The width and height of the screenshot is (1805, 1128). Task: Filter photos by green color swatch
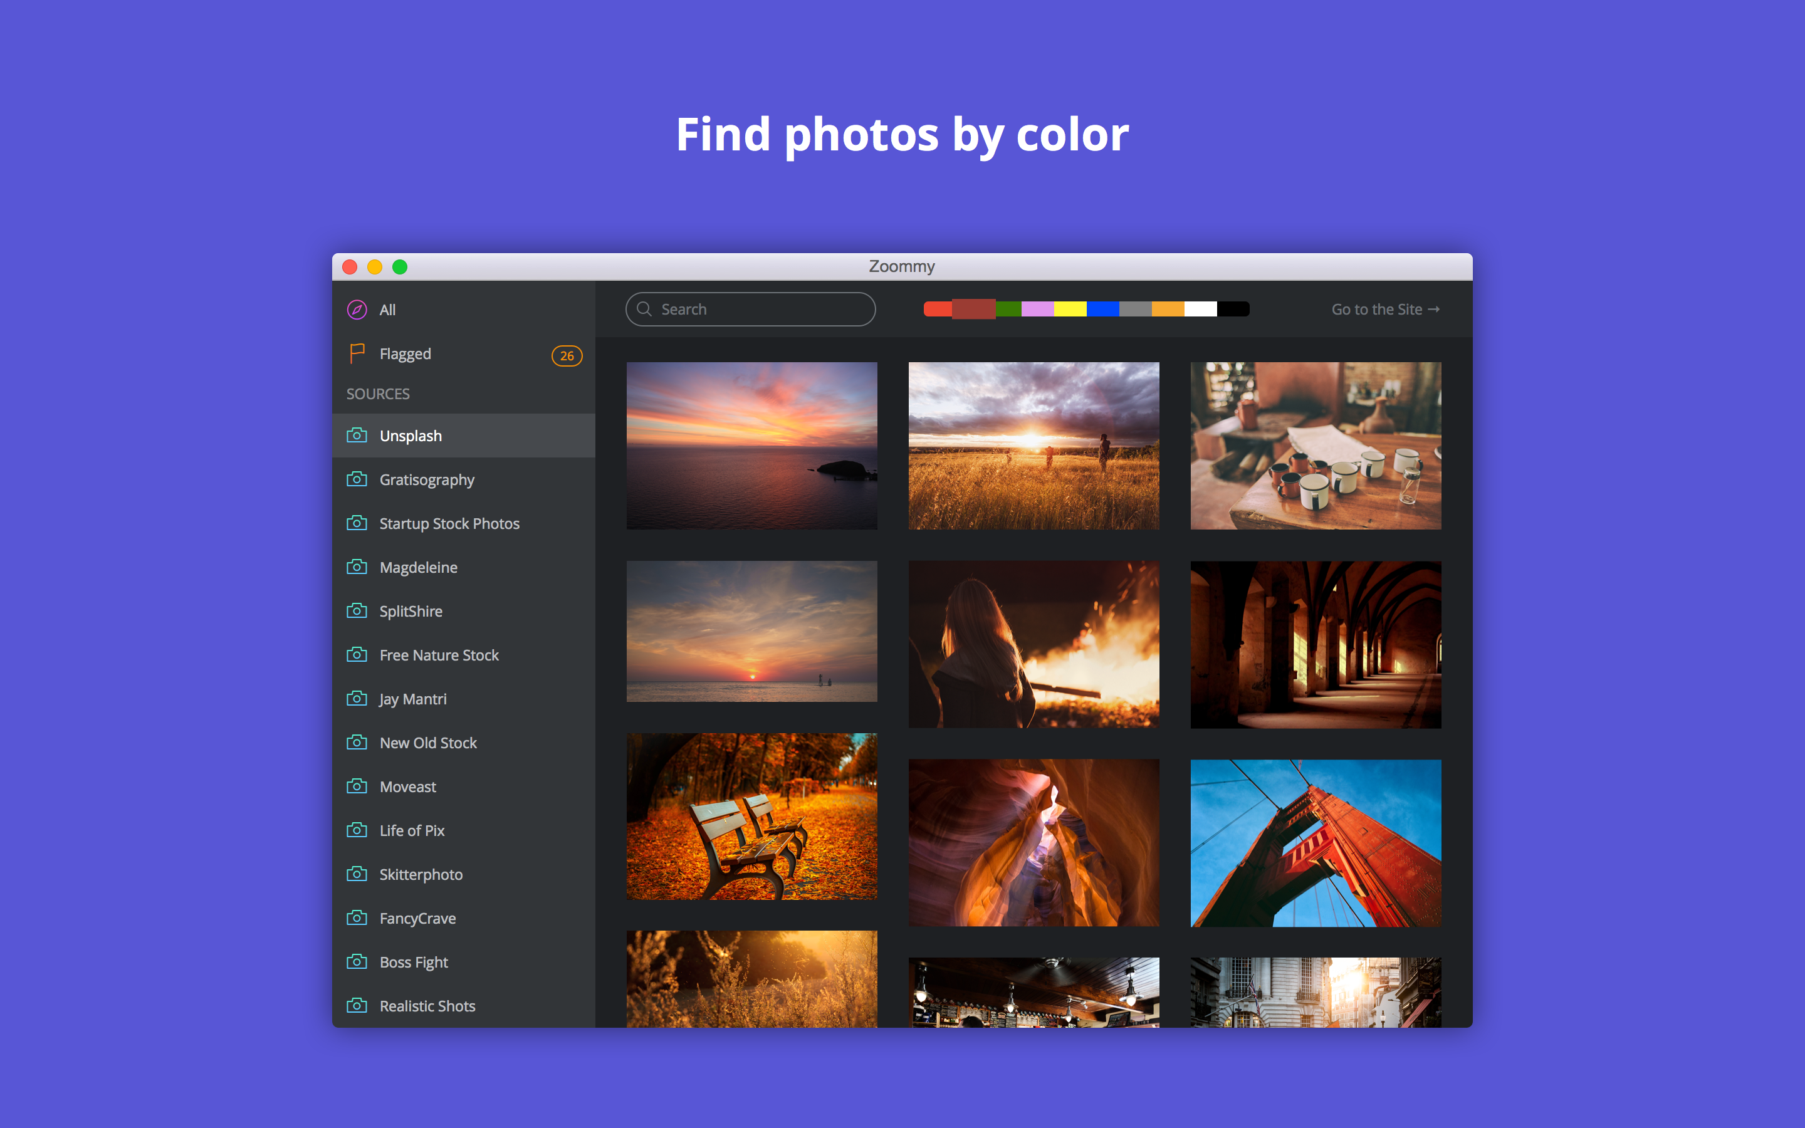(x=1008, y=309)
